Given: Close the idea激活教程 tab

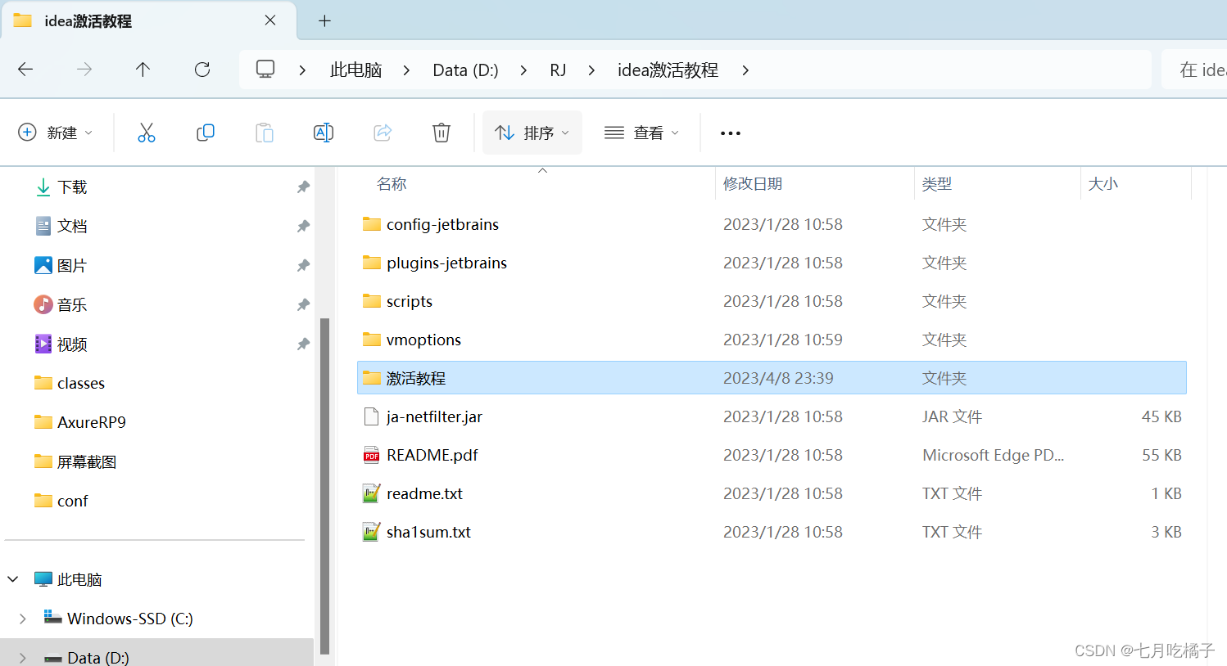Looking at the screenshot, I should 270,20.
